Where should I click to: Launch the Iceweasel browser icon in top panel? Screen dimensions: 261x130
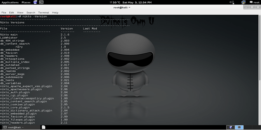(35, 2)
